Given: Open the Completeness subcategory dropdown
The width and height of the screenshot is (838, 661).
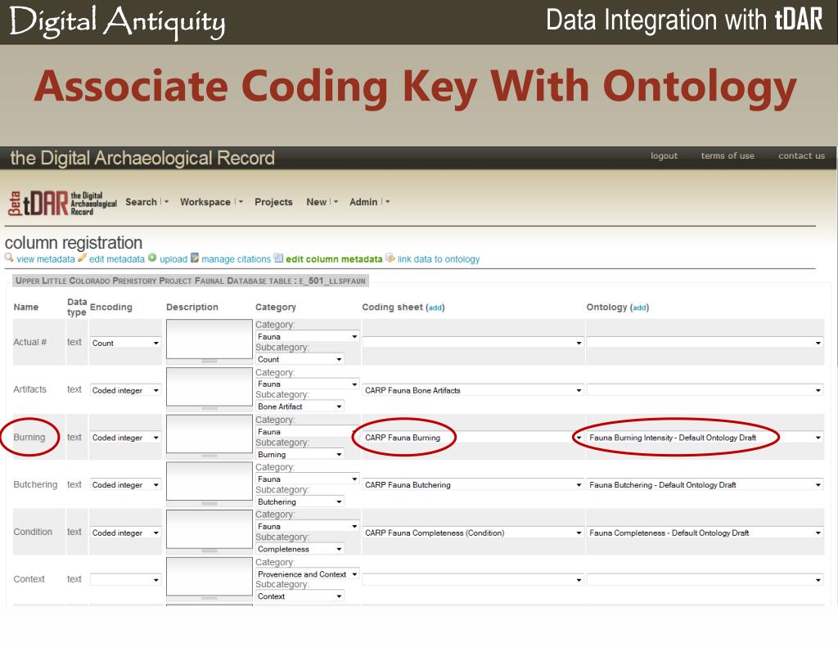Looking at the screenshot, I should pos(300,549).
